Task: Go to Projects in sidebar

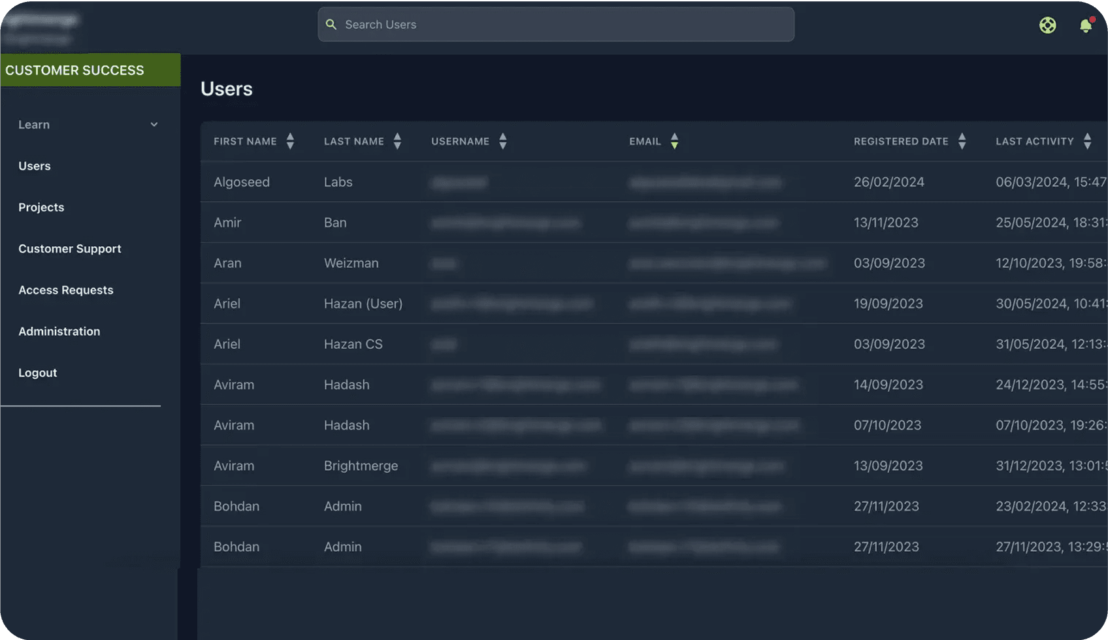Action: point(41,207)
